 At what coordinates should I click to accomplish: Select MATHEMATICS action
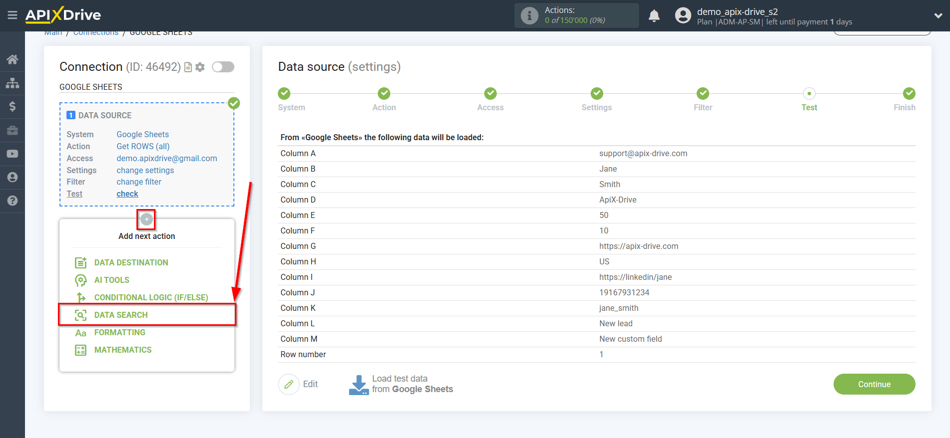[123, 350]
